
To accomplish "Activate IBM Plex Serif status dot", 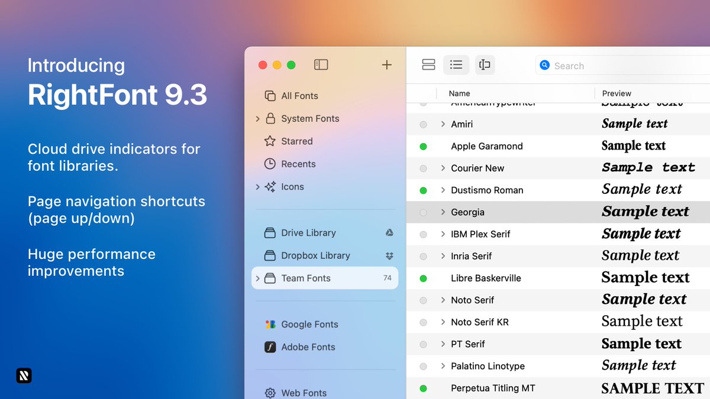I will click(423, 234).
